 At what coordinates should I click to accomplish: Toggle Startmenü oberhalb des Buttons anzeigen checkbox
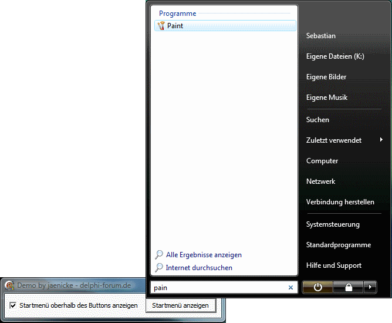13,305
